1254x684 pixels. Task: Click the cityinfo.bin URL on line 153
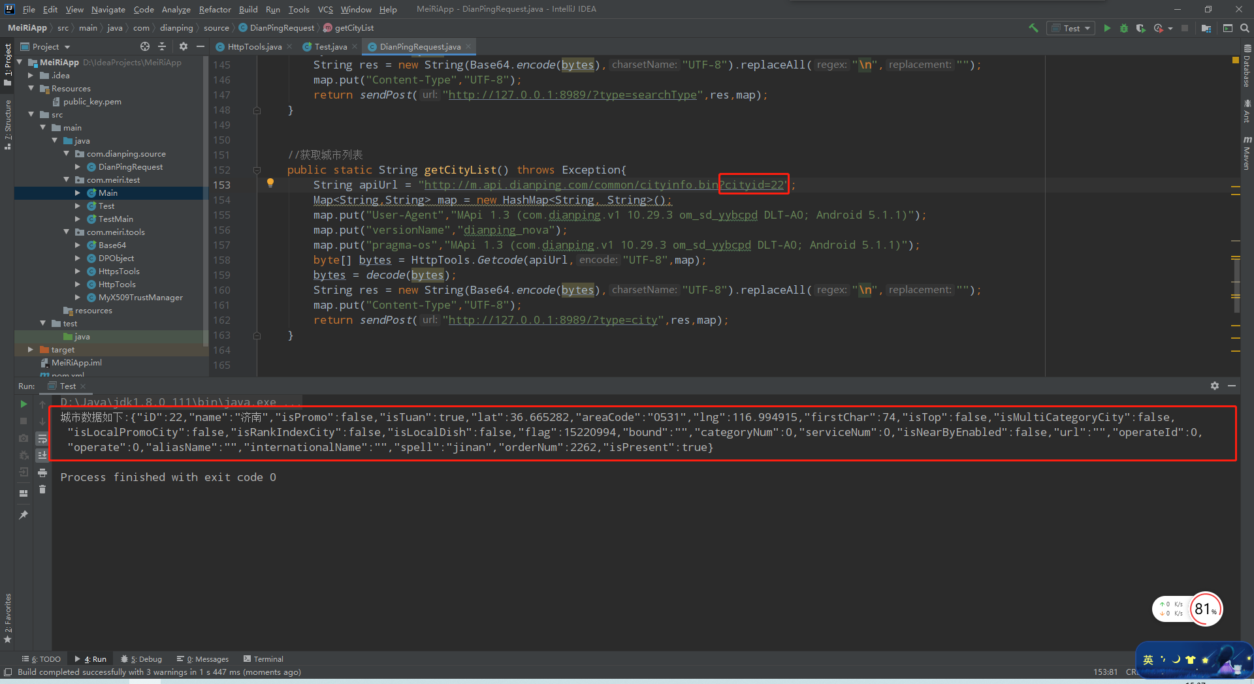pyautogui.click(x=604, y=185)
